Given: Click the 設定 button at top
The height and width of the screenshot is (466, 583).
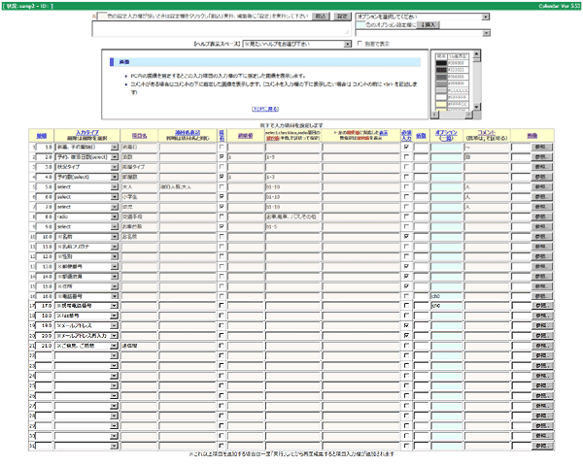Looking at the screenshot, I should 342,17.
